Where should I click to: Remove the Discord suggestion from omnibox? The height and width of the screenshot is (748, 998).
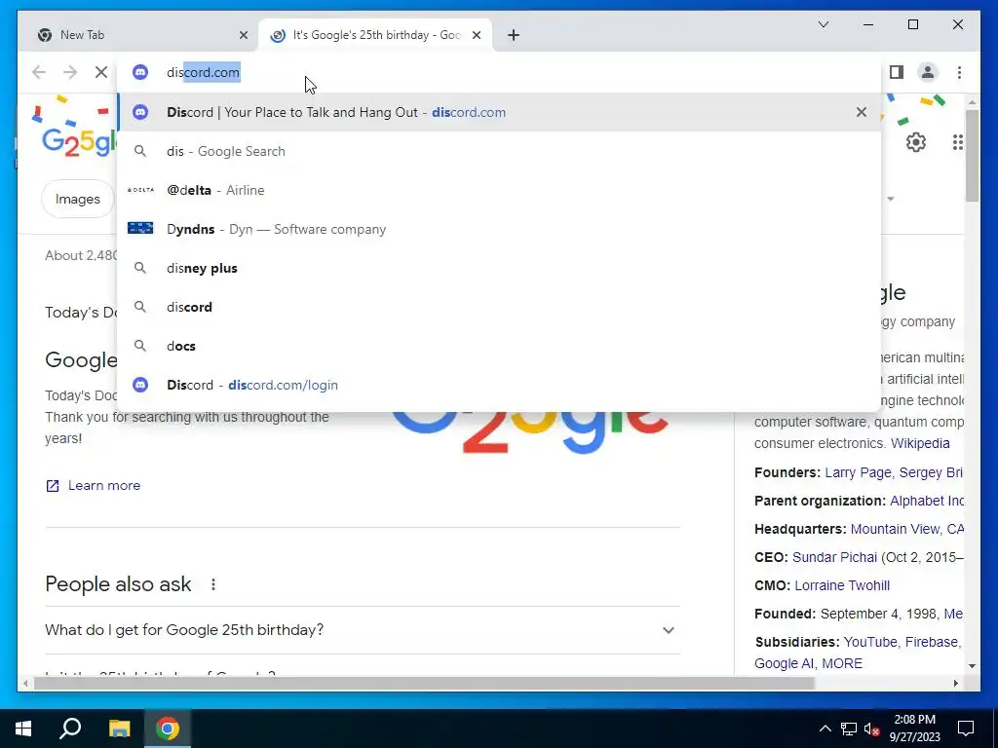pos(862,113)
